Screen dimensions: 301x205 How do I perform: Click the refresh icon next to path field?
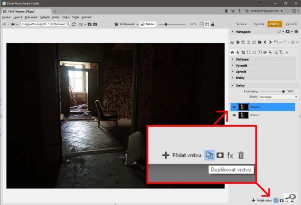74,25
